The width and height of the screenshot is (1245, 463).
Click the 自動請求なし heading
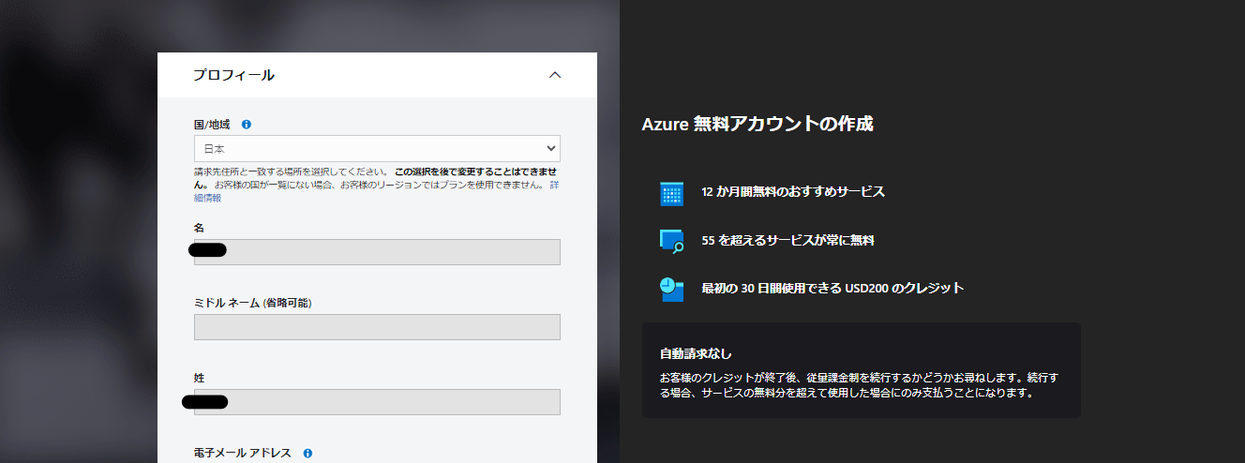(696, 354)
